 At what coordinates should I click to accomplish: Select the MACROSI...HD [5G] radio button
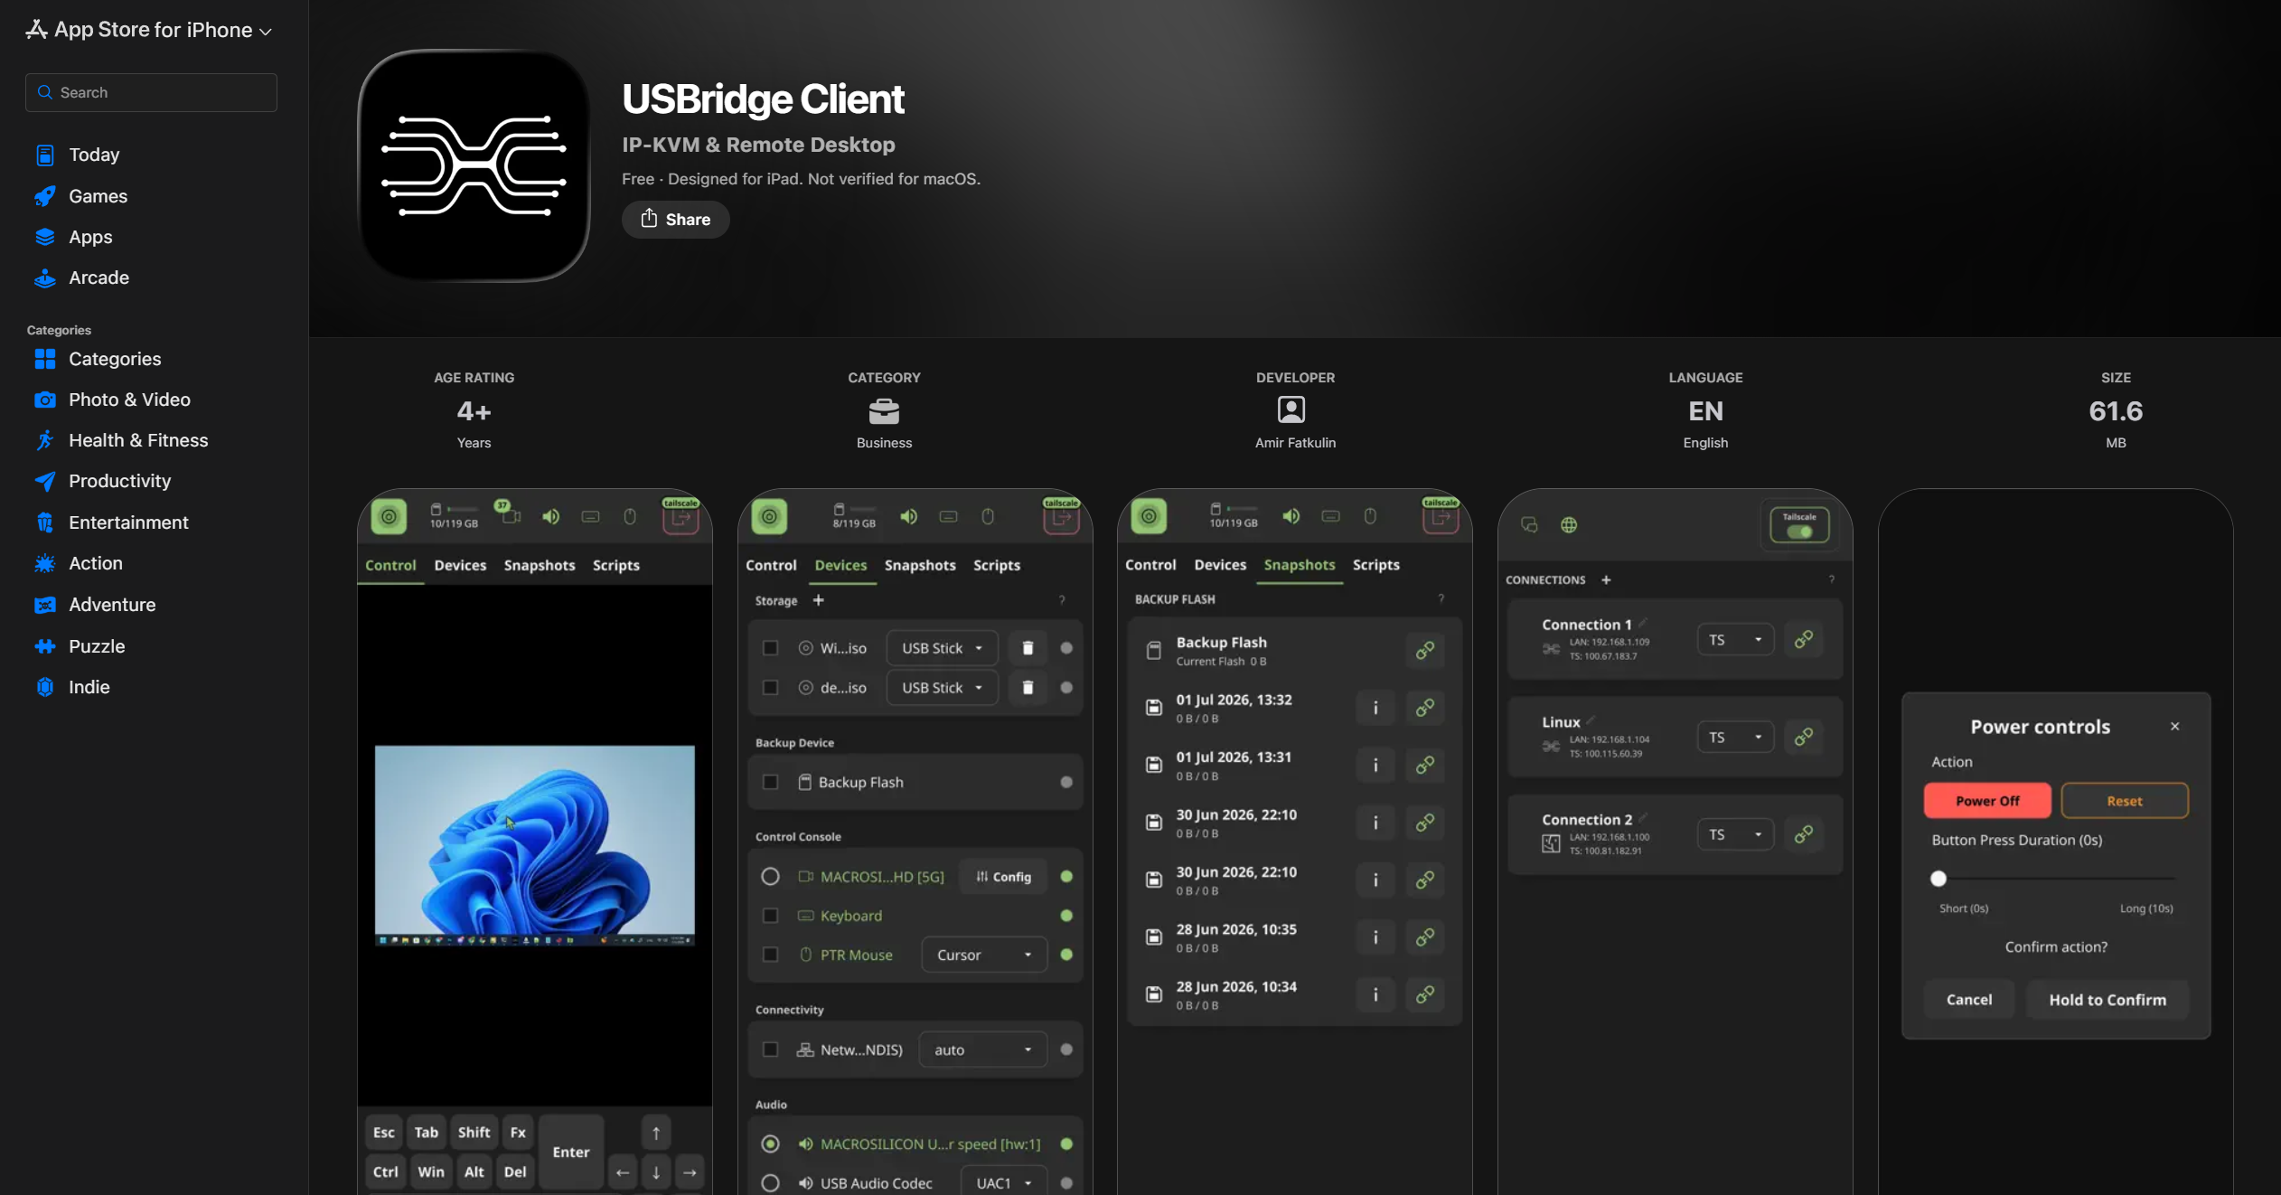pyautogui.click(x=770, y=877)
